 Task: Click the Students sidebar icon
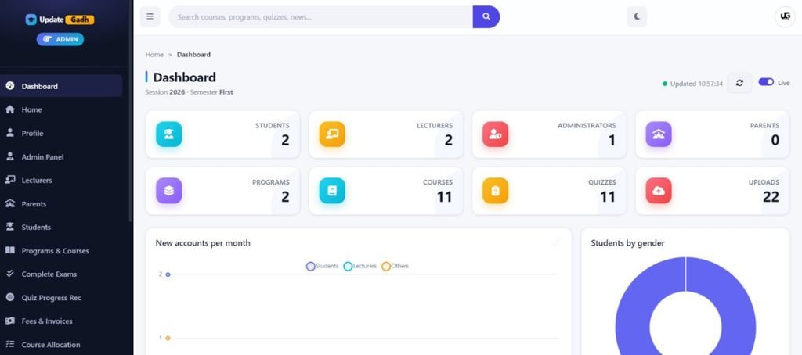click(x=9, y=227)
